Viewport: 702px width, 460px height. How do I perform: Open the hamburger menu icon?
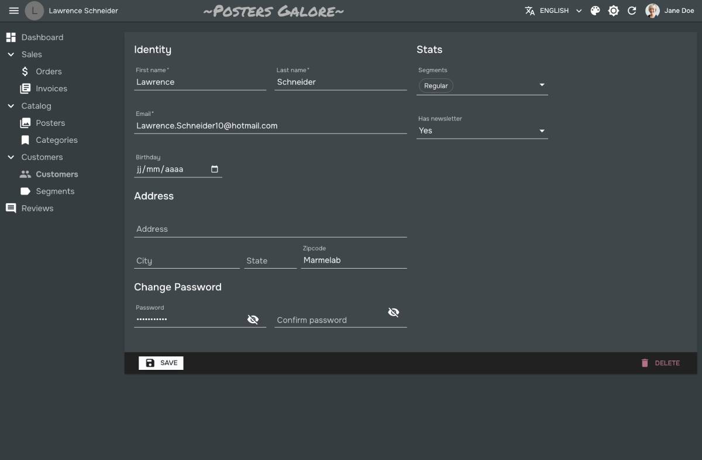pyautogui.click(x=14, y=11)
